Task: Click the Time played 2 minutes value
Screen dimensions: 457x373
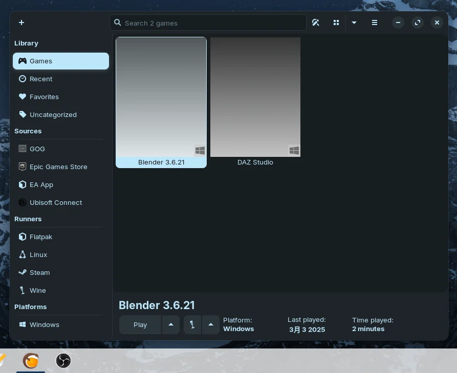Action: click(x=368, y=329)
